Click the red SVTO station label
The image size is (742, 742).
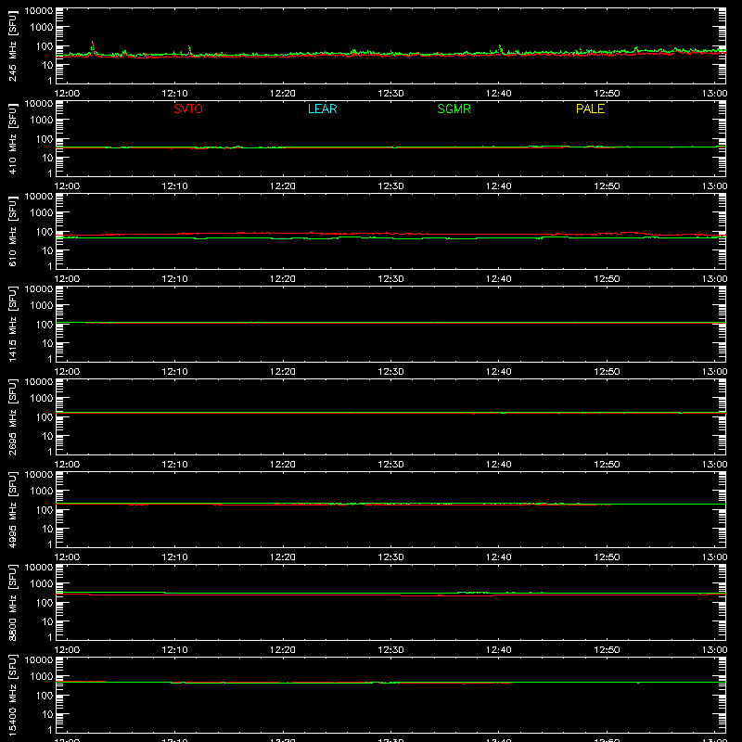pyautogui.click(x=188, y=109)
